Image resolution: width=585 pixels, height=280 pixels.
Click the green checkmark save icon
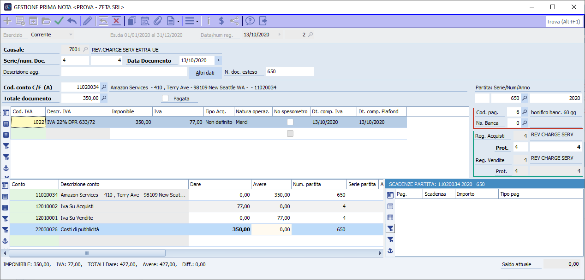[59, 21]
